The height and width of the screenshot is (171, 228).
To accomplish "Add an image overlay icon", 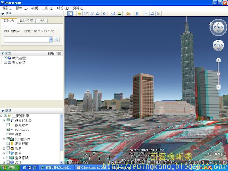I will (x=98, y=14).
